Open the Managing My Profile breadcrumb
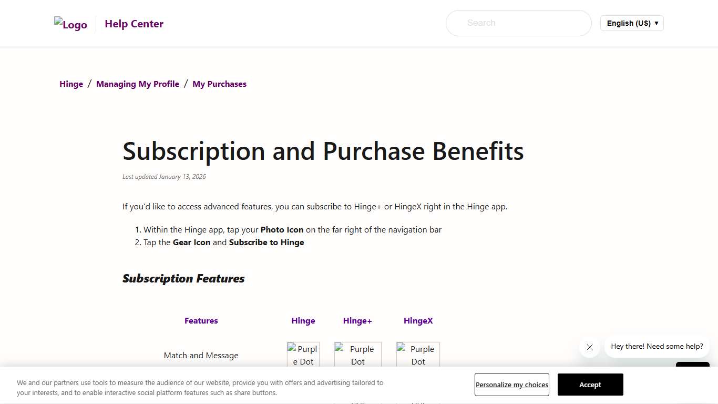This screenshot has width=718, height=404. [x=138, y=84]
